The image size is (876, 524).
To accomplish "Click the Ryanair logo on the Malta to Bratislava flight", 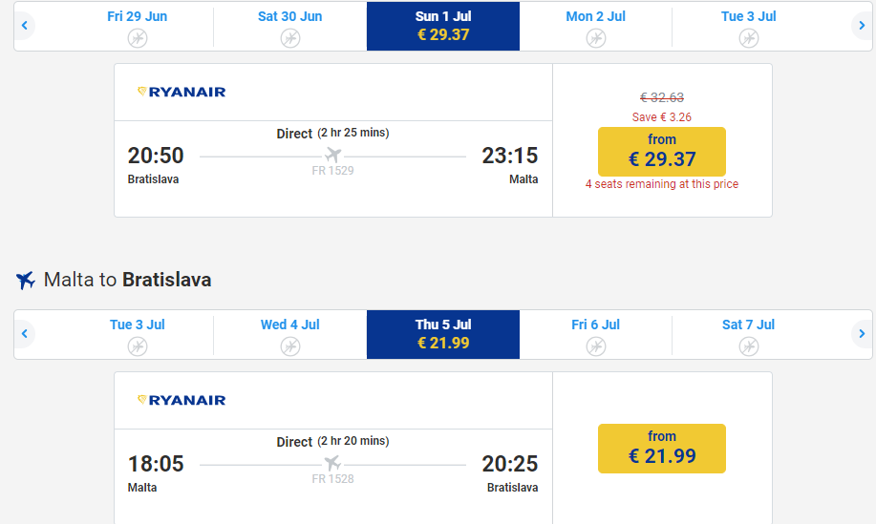I will pyautogui.click(x=182, y=400).
